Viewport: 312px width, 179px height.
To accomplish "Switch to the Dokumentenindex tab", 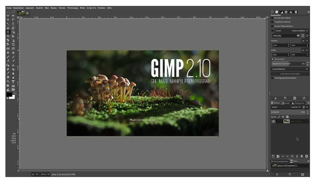I will point(280,161).
